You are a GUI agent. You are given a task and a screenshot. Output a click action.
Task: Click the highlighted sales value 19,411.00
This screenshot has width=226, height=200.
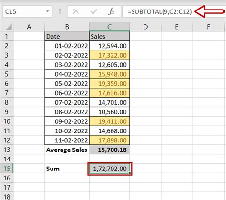pos(110,121)
